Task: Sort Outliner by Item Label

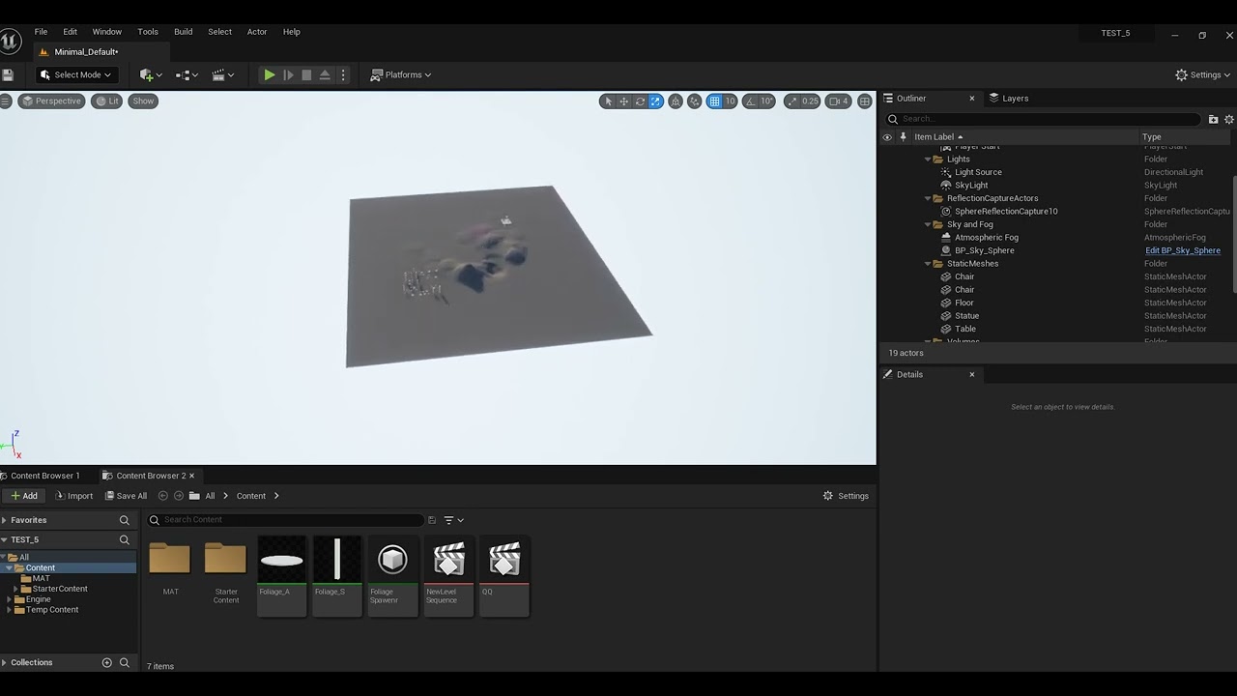Action: 938,137
